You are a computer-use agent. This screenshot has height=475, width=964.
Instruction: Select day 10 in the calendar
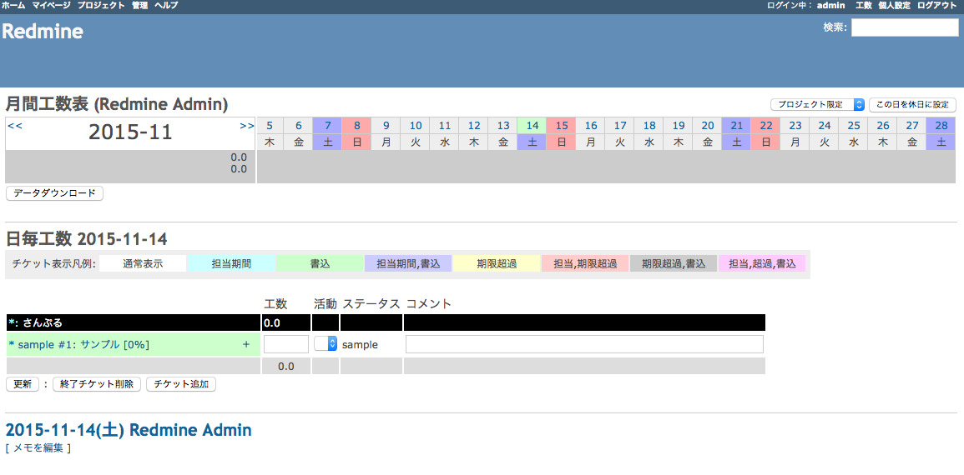(x=416, y=126)
